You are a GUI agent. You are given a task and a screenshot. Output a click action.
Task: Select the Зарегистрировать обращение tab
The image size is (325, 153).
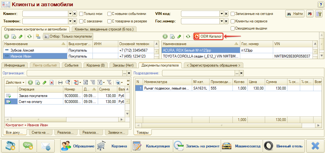tap(214, 65)
